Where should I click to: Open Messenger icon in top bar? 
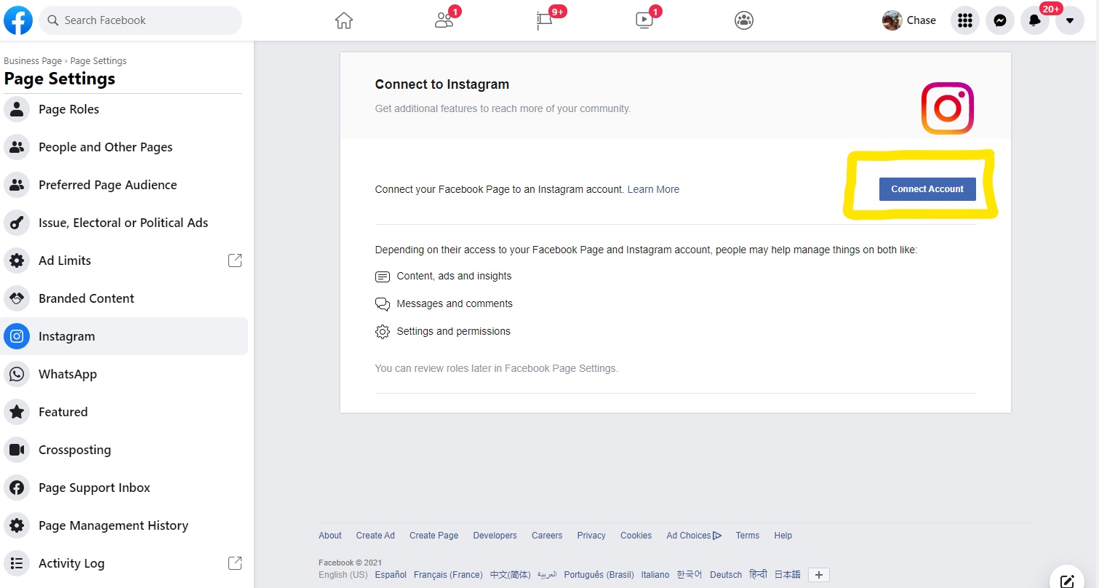point(1000,20)
